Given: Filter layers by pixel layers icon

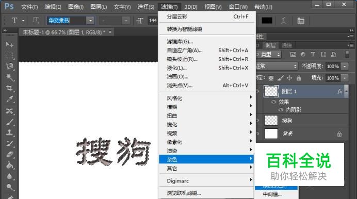Looking at the screenshot, I should coord(293,54).
